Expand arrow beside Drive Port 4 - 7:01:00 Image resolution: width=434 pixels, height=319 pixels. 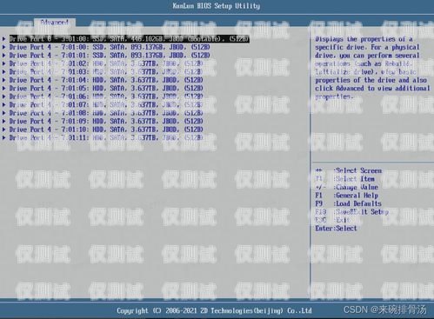(4, 47)
